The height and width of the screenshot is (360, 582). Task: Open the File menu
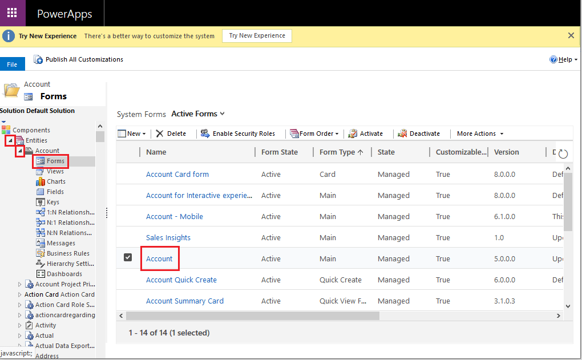pyautogui.click(x=12, y=64)
